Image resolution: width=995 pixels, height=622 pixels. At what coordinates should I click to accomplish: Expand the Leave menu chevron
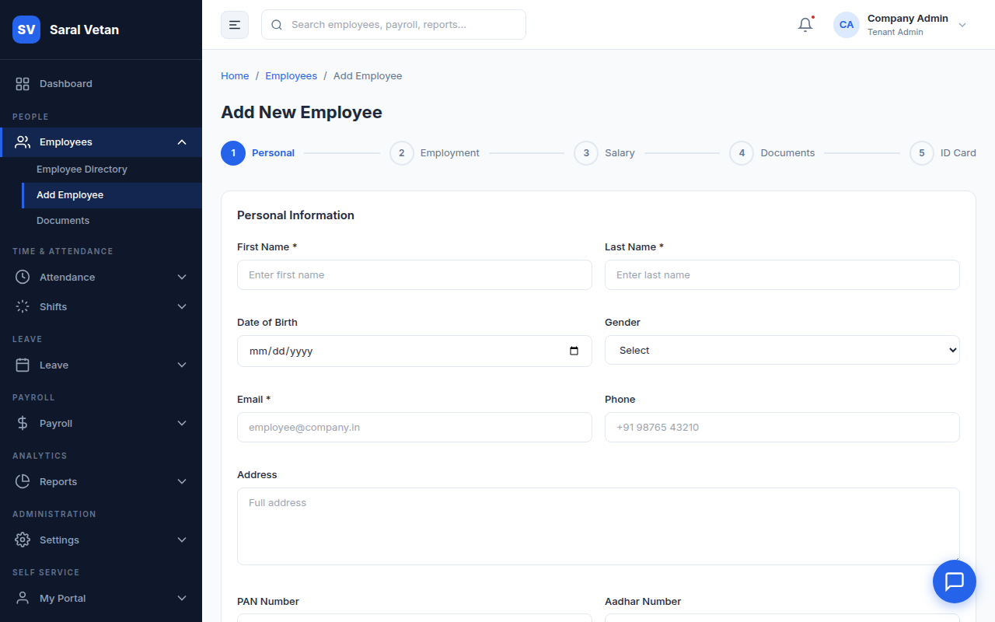(182, 365)
